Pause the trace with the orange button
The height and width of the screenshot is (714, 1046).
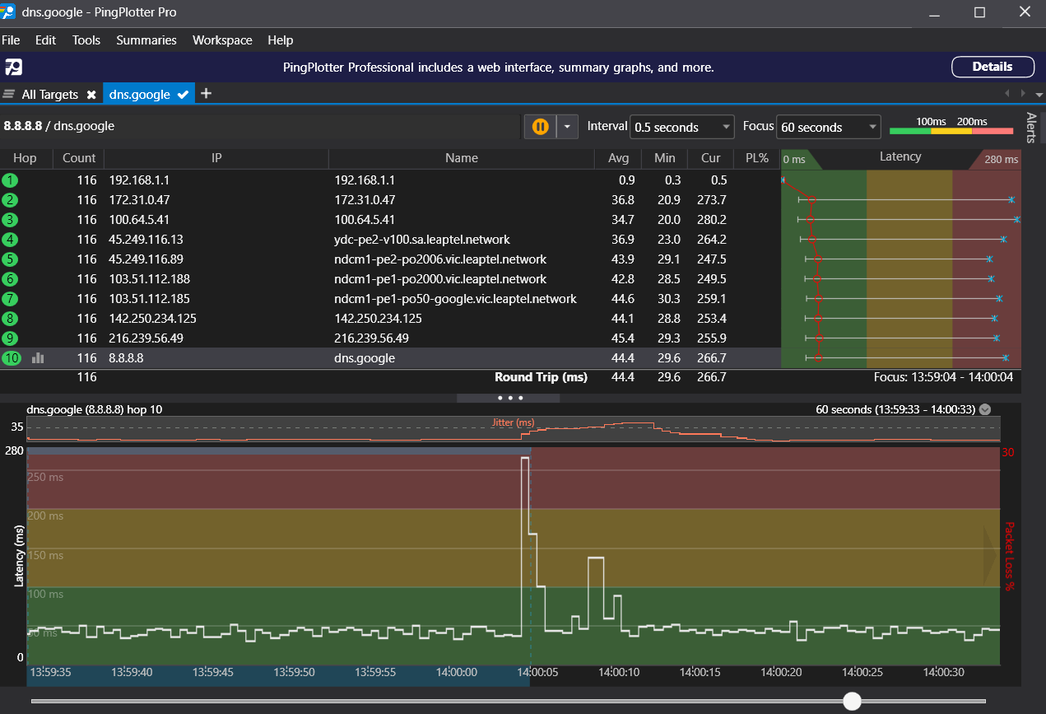[x=540, y=127]
